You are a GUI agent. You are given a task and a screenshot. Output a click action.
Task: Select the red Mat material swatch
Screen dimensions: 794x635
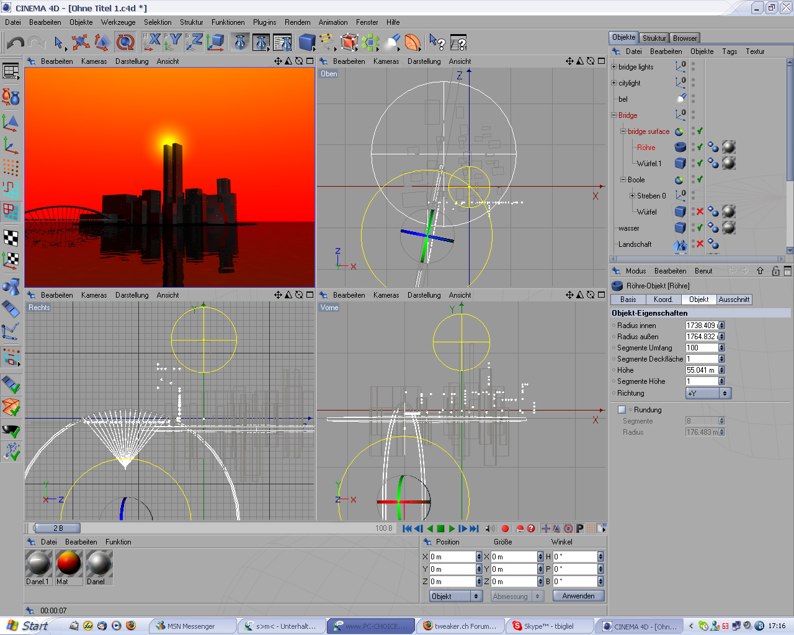(x=69, y=564)
